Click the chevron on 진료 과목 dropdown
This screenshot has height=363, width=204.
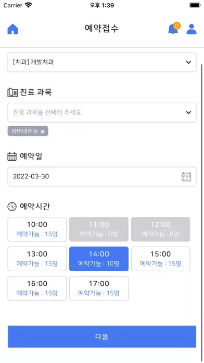pyautogui.click(x=188, y=113)
